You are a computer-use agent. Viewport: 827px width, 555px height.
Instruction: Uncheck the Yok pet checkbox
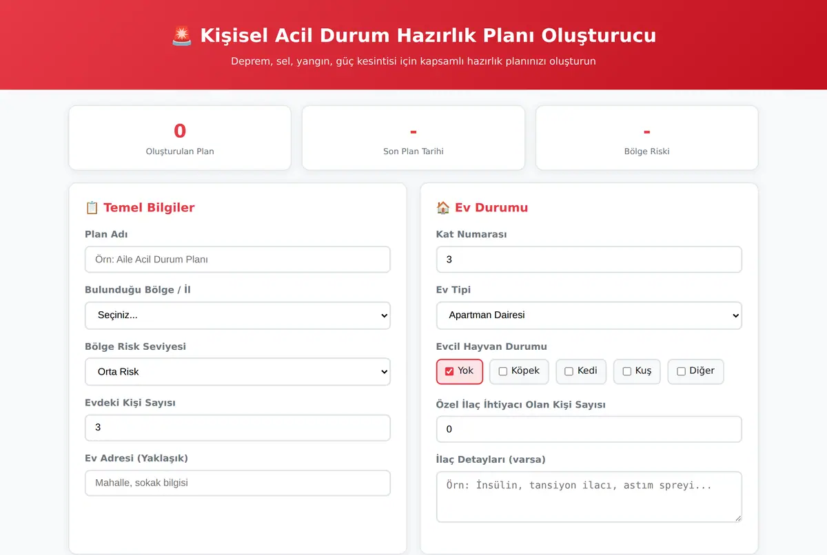click(x=449, y=371)
